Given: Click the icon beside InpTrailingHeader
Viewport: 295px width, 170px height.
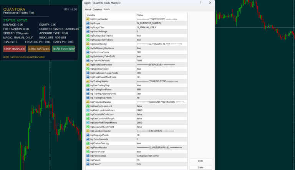Looking at the screenshot, I should click(88, 81).
